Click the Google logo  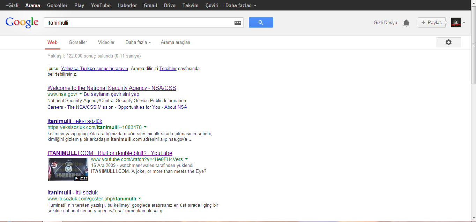pyautogui.click(x=22, y=23)
